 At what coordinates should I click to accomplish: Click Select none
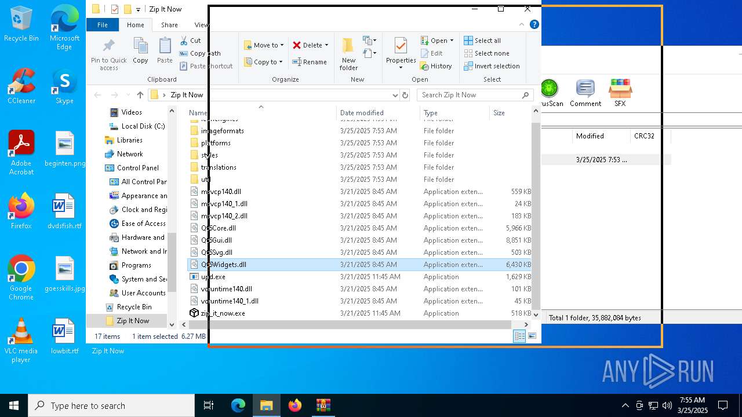pos(486,53)
